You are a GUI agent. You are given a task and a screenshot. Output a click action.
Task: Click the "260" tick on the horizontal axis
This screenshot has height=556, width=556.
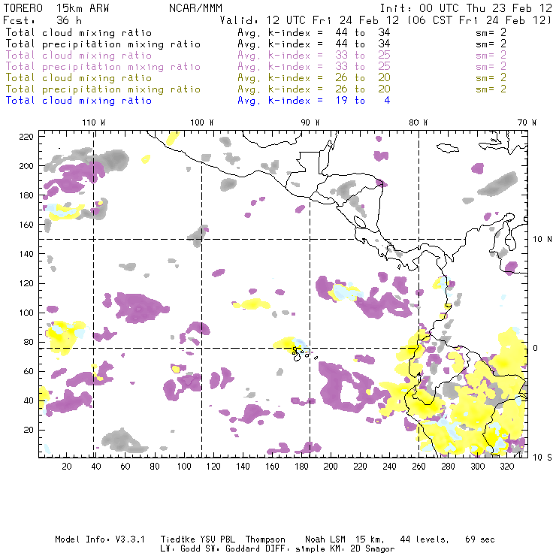419,467
